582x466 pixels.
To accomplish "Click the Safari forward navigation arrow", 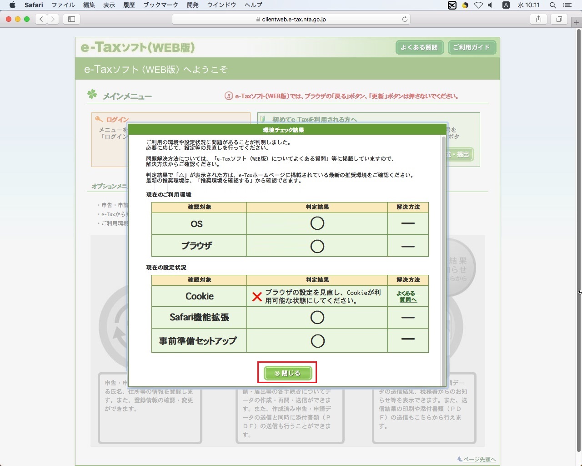I will click(x=53, y=19).
